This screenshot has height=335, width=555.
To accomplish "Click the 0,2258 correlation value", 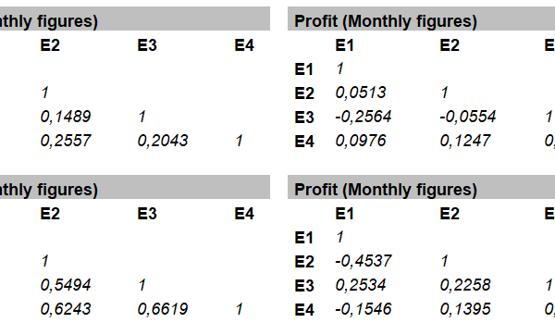I will pos(465,285).
